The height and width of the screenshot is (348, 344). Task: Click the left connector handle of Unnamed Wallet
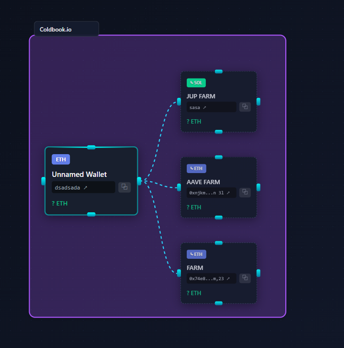coord(44,181)
